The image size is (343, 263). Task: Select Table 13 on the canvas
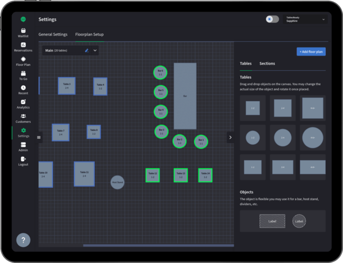click(181, 175)
